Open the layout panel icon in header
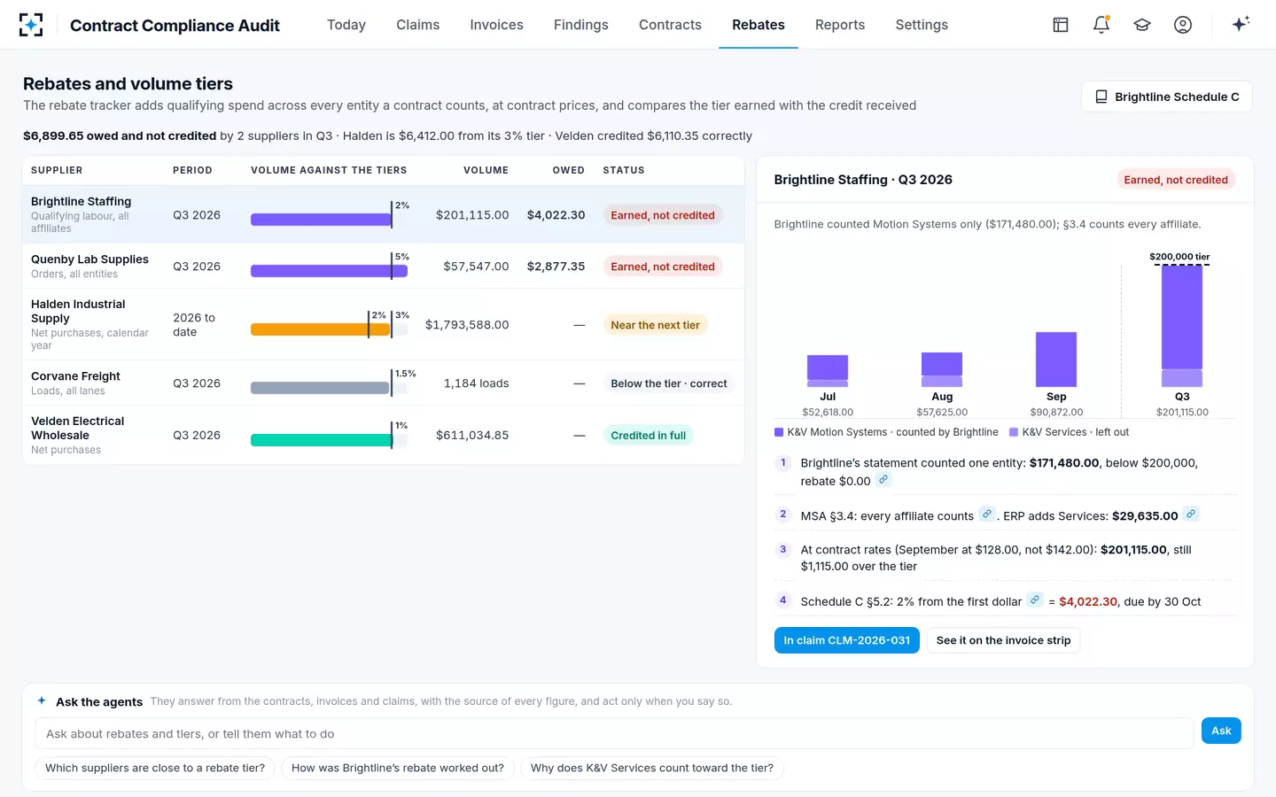This screenshot has height=797, width=1276. pos(1061,25)
